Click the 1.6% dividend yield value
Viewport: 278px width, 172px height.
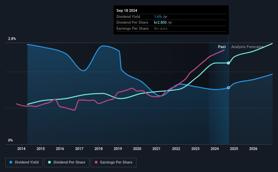click(x=158, y=17)
